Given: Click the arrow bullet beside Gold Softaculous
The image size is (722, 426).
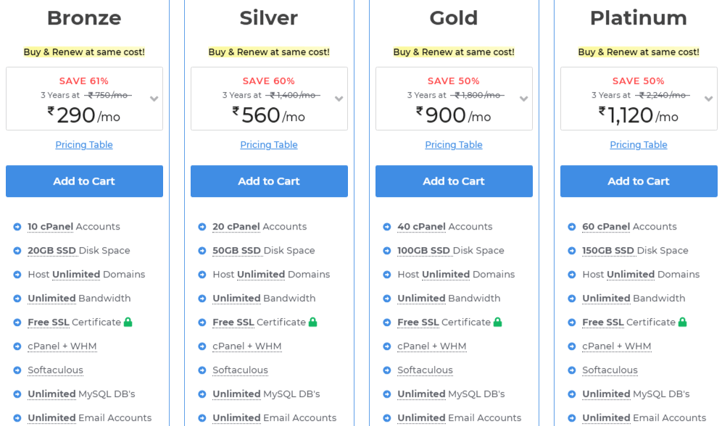Looking at the screenshot, I should [387, 370].
